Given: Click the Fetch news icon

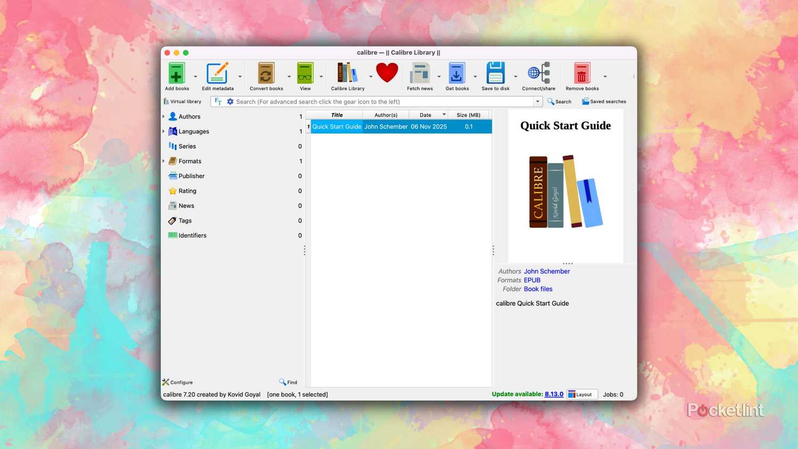Looking at the screenshot, I should [420, 73].
